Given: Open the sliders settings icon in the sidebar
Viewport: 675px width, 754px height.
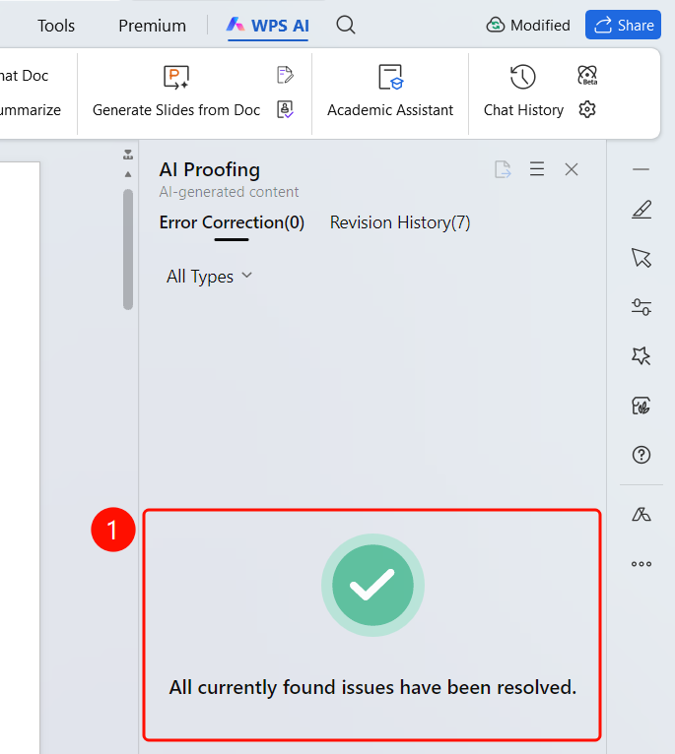Looking at the screenshot, I should (x=641, y=307).
